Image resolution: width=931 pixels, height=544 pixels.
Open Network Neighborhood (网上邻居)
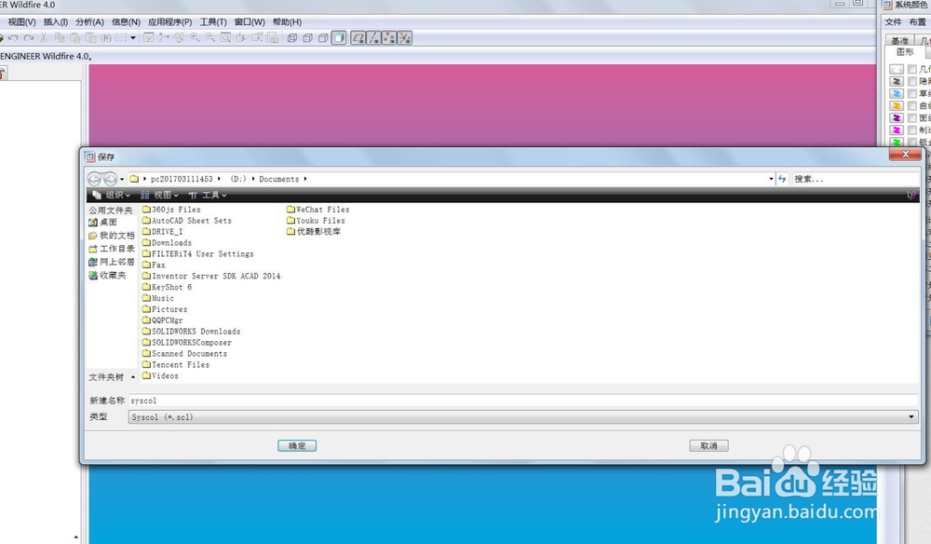[x=111, y=262]
